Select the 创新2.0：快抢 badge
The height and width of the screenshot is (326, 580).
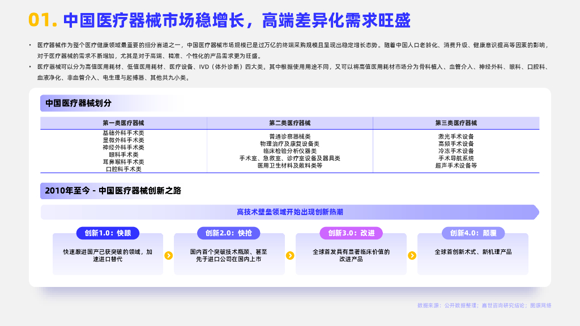229,233
